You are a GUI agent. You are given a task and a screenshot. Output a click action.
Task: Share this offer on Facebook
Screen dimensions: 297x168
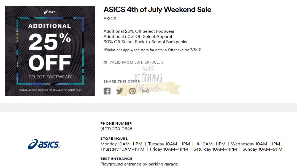(x=107, y=91)
